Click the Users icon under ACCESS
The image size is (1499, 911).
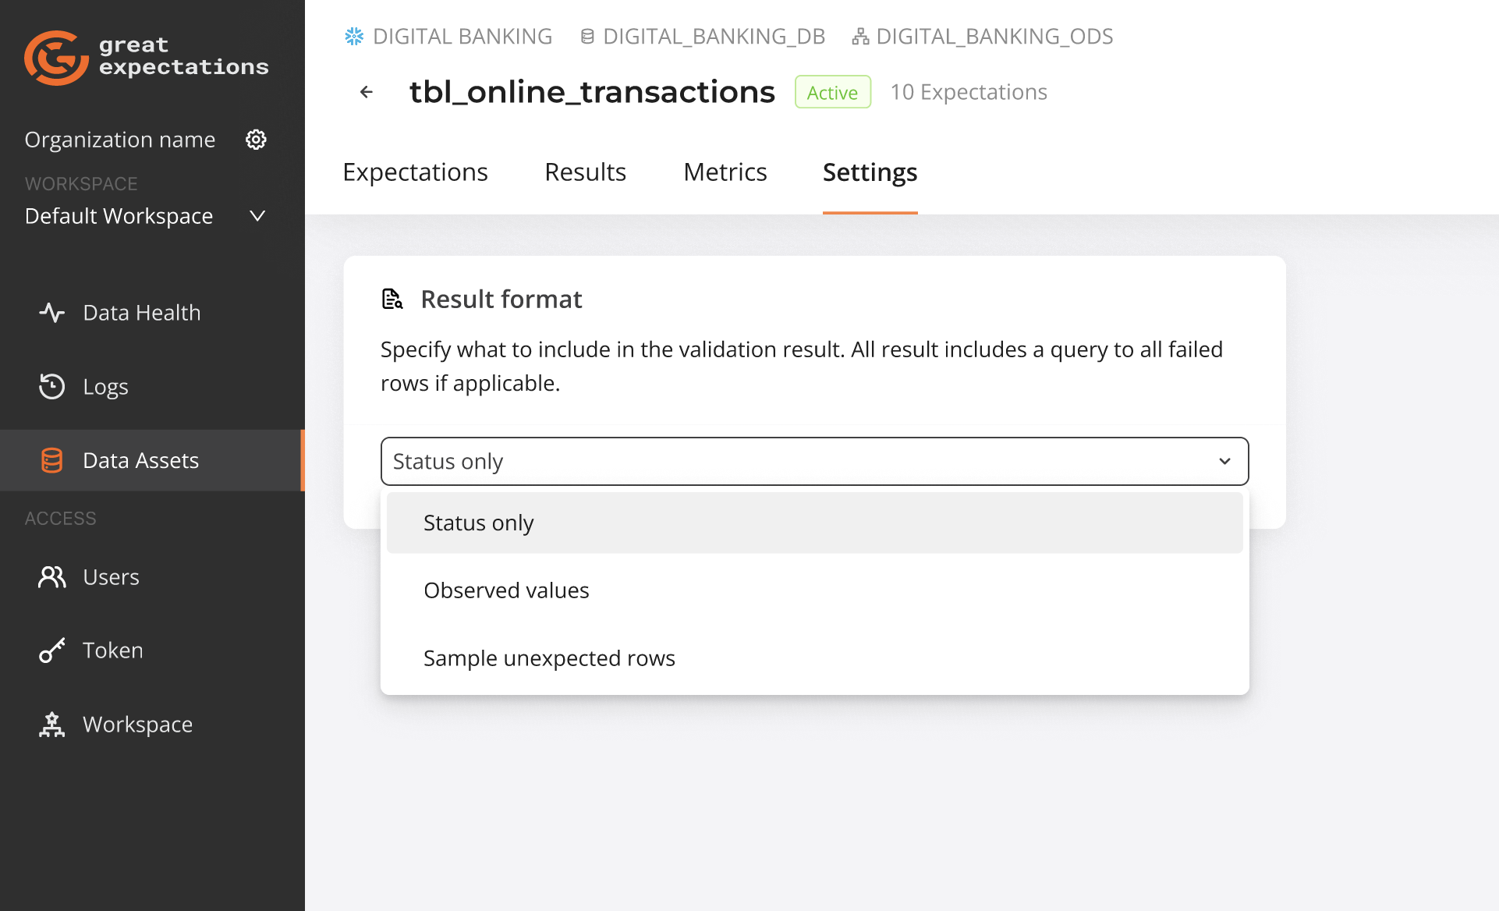(51, 576)
